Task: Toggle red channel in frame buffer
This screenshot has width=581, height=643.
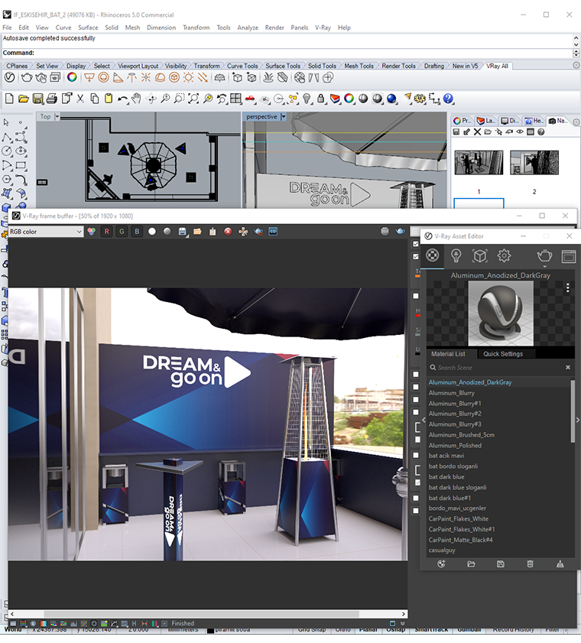Action: (106, 232)
